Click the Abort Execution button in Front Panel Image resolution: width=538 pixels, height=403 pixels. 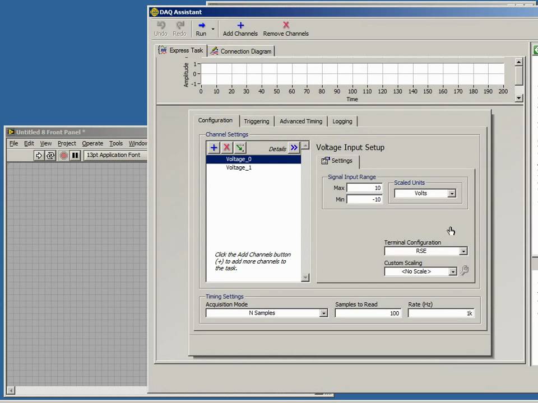pos(63,156)
